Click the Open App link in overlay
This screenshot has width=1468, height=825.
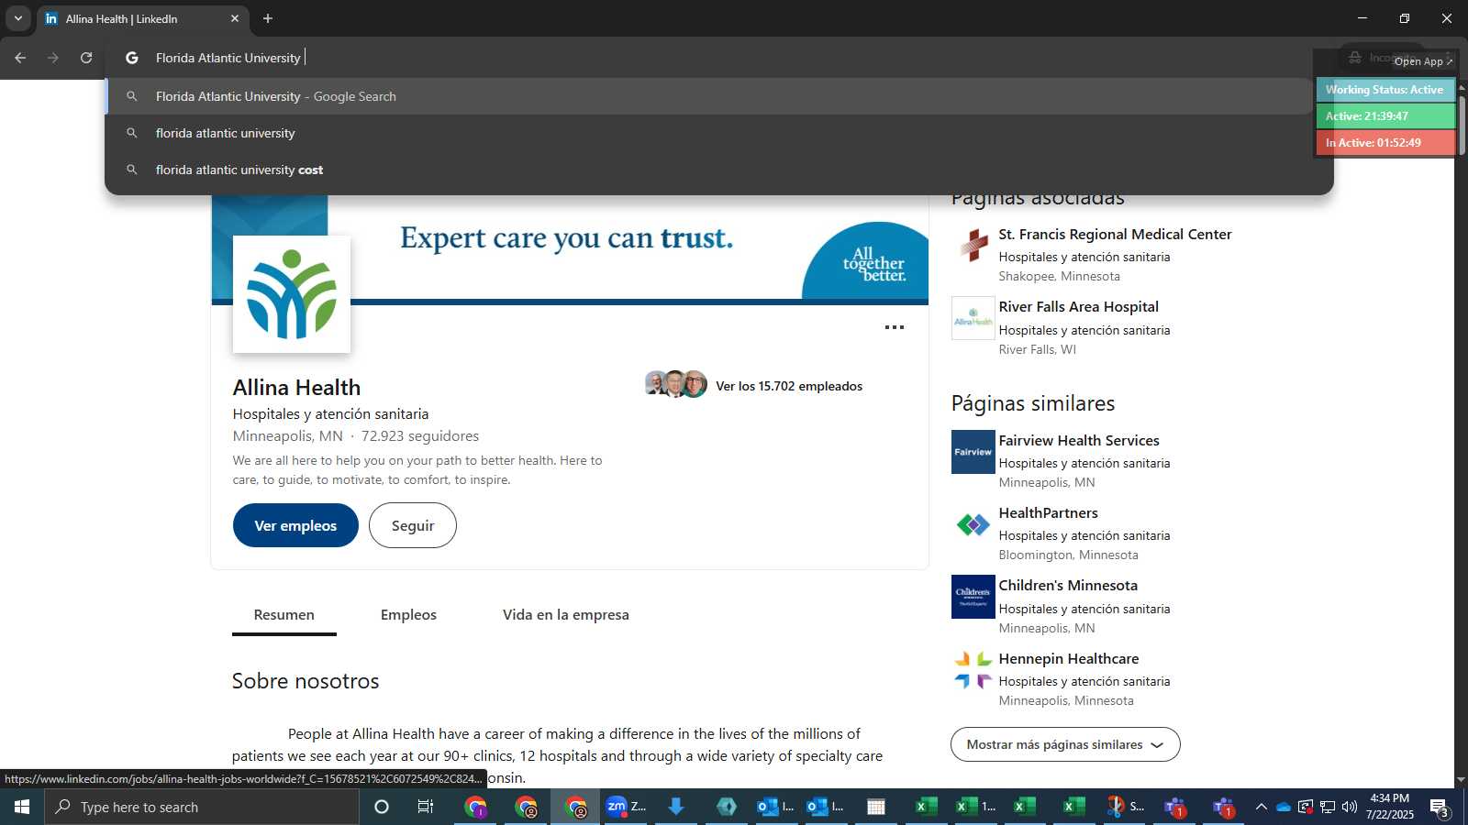[1423, 61]
